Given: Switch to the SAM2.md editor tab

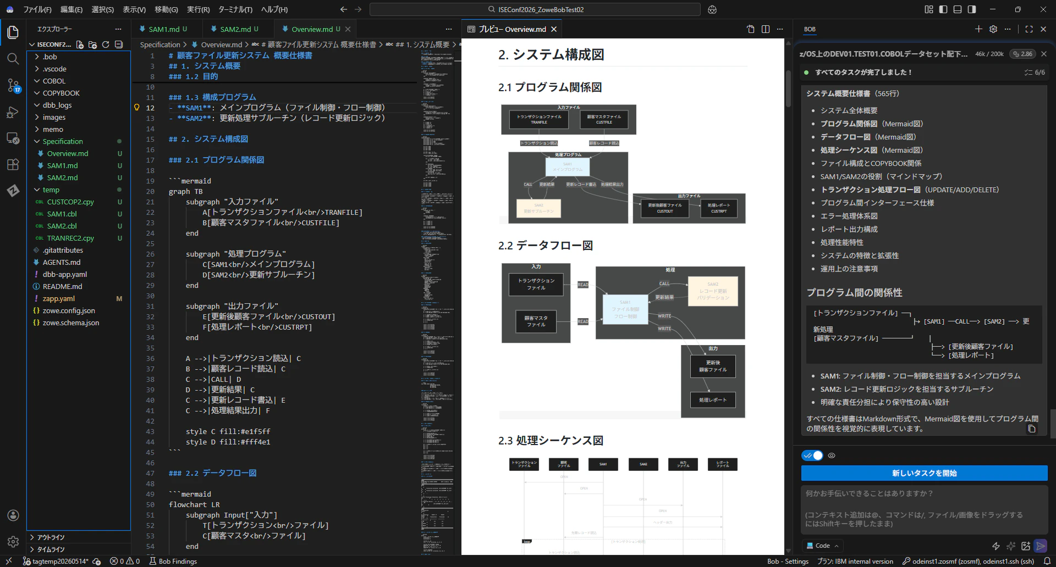Looking at the screenshot, I should click(239, 29).
